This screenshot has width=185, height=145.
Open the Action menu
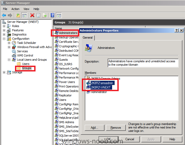15,9
